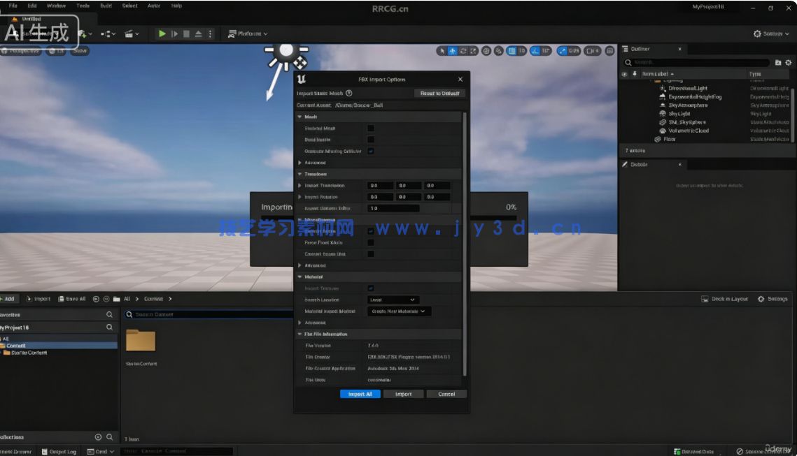Open the Search Location dropdown
The width and height of the screenshot is (797, 456).
click(393, 300)
